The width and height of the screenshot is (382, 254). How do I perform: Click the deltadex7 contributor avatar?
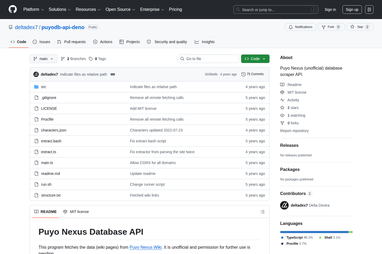pyautogui.click(x=284, y=205)
